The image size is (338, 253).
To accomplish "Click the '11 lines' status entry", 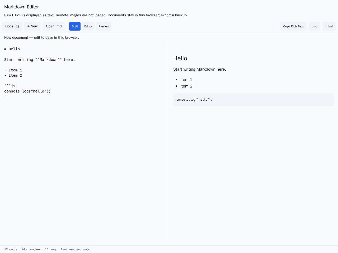I will pyautogui.click(x=50, y=249).
